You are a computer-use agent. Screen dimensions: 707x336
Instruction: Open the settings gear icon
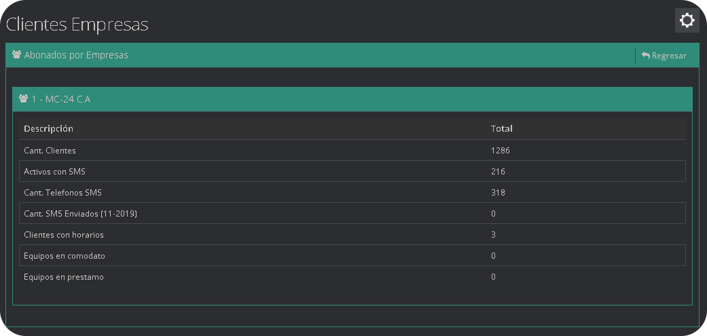coord(687,20)
